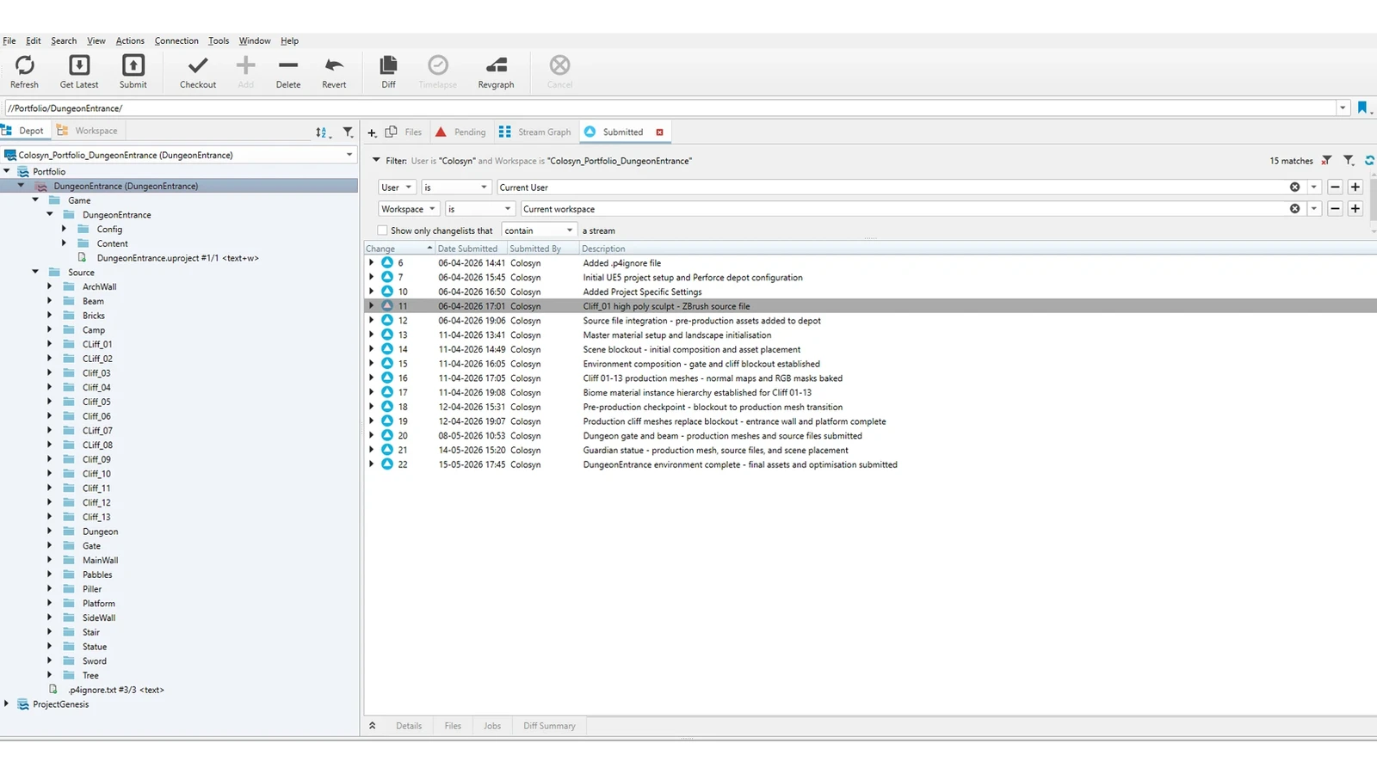Click the plus icon left of Files tab
The height and width of the screenshot is (774, 1377).
coord(372,132)
